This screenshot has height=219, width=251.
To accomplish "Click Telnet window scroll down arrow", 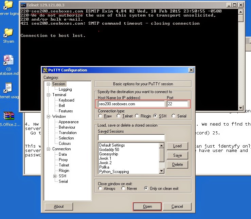I will [x=240, y=108].
